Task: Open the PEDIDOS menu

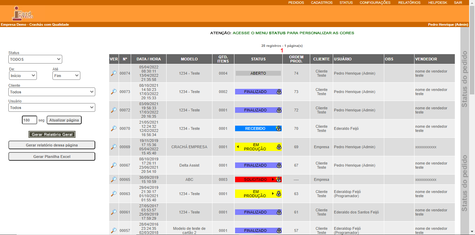Action: pos(296,2)
